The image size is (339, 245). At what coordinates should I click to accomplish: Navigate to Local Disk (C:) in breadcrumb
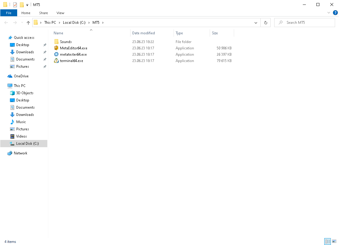pos(74,23)
